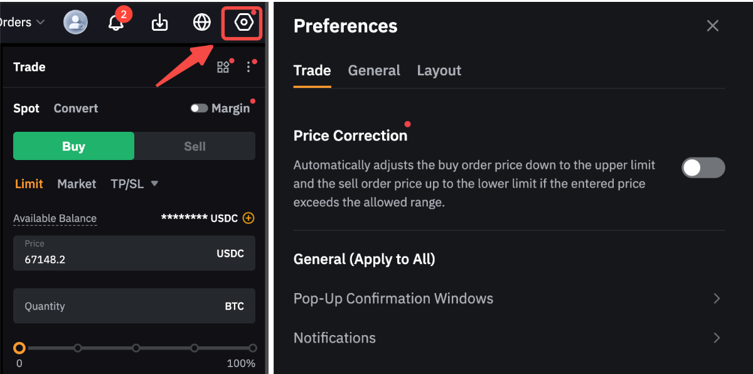Open the Trade panel three-dot menu

pyautogui.click(x=248, y=67)
